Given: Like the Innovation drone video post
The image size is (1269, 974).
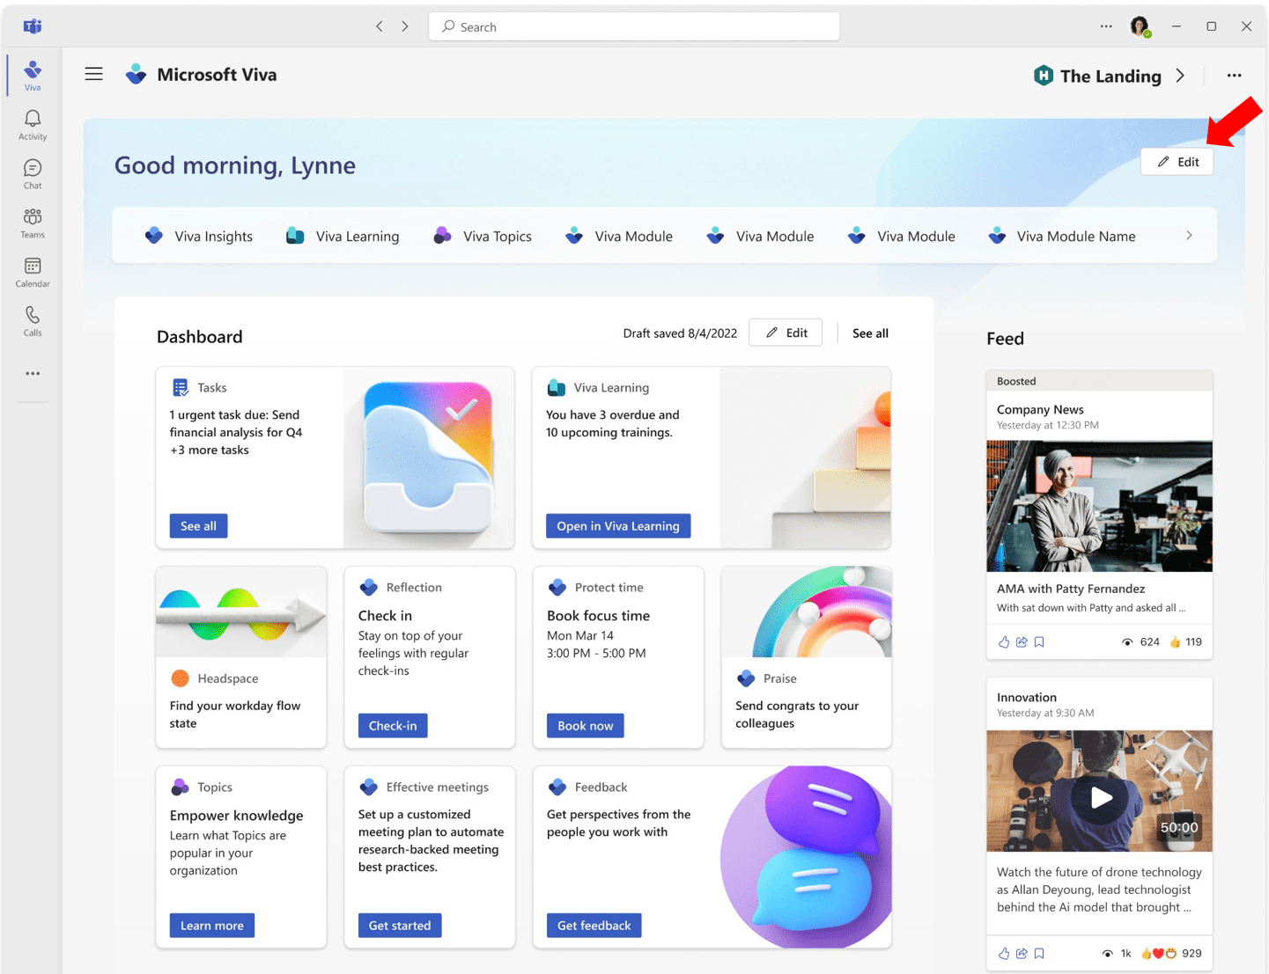Looking at the screenshot, I should click(x=1004, y=954).
